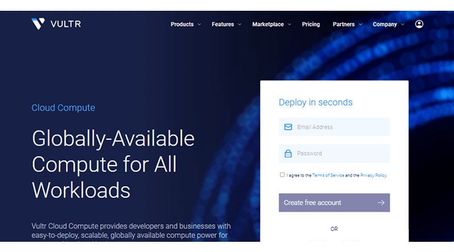
Task: Expand the Features dropdown chevron
Action: coord(239,24)
